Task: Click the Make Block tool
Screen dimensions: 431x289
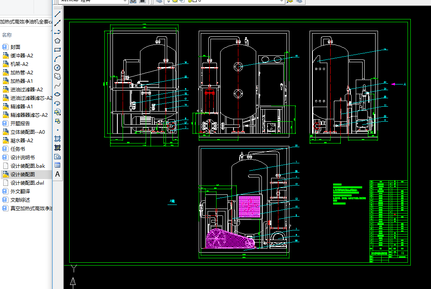Action: 57,121
